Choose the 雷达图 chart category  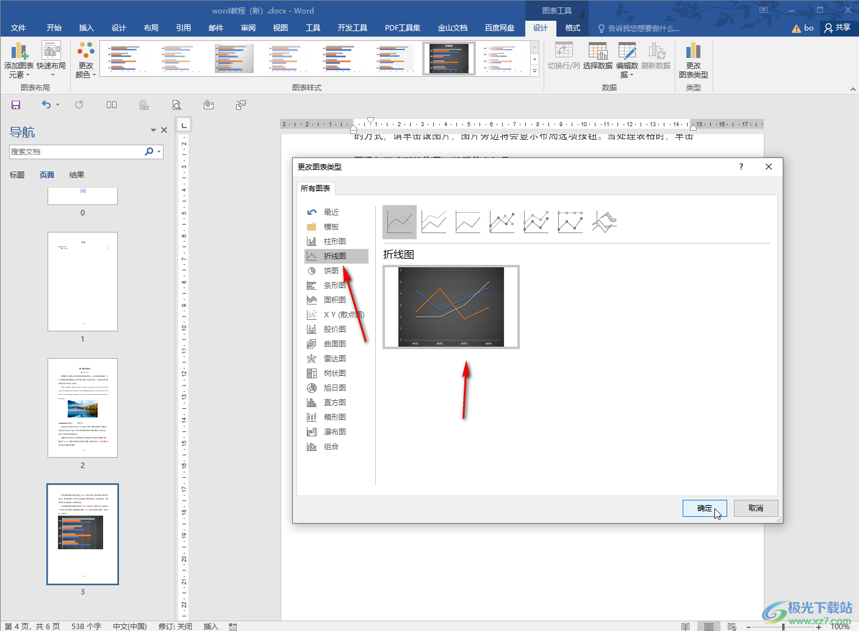pos(336,359)
